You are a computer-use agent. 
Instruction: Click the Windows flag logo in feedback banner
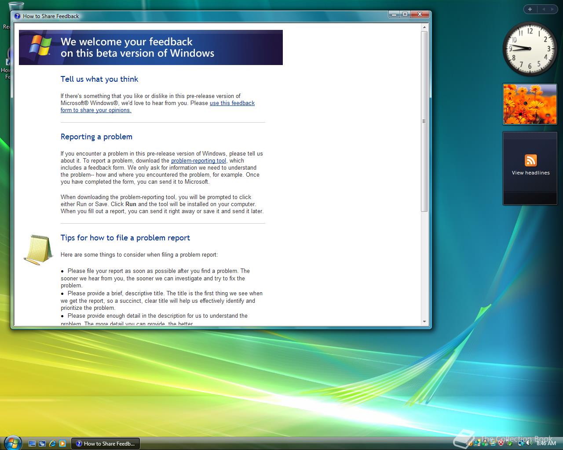point(39,46)
